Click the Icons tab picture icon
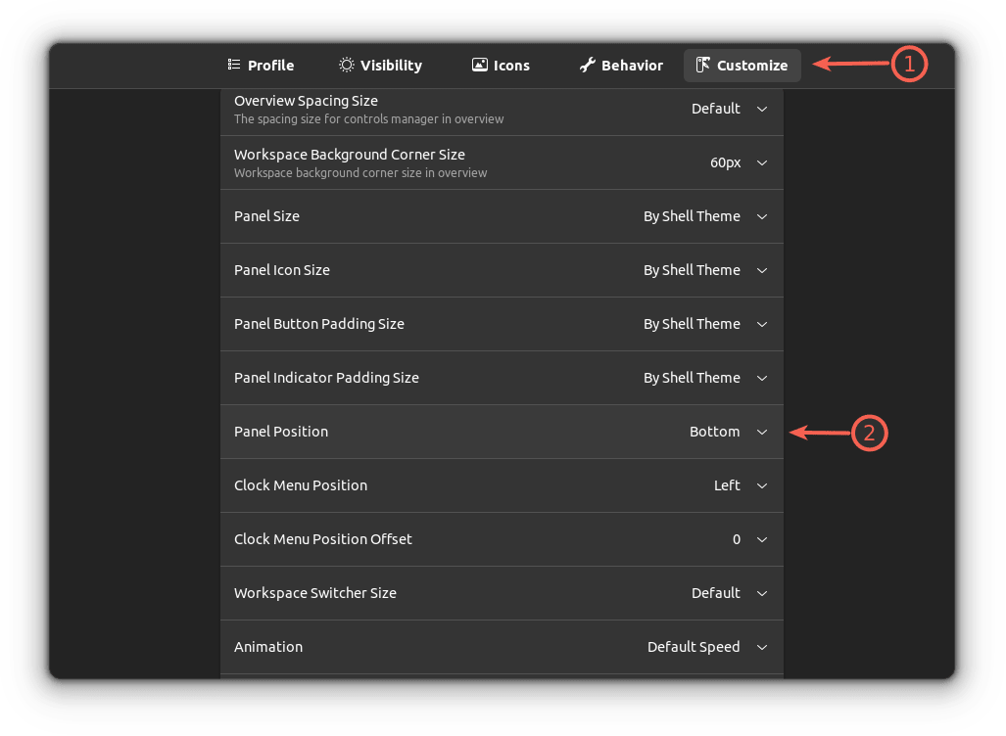The image size is (1006, 736). 479,65
